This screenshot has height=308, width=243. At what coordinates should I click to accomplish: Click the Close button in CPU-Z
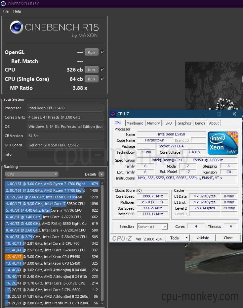tap(228, 238)
